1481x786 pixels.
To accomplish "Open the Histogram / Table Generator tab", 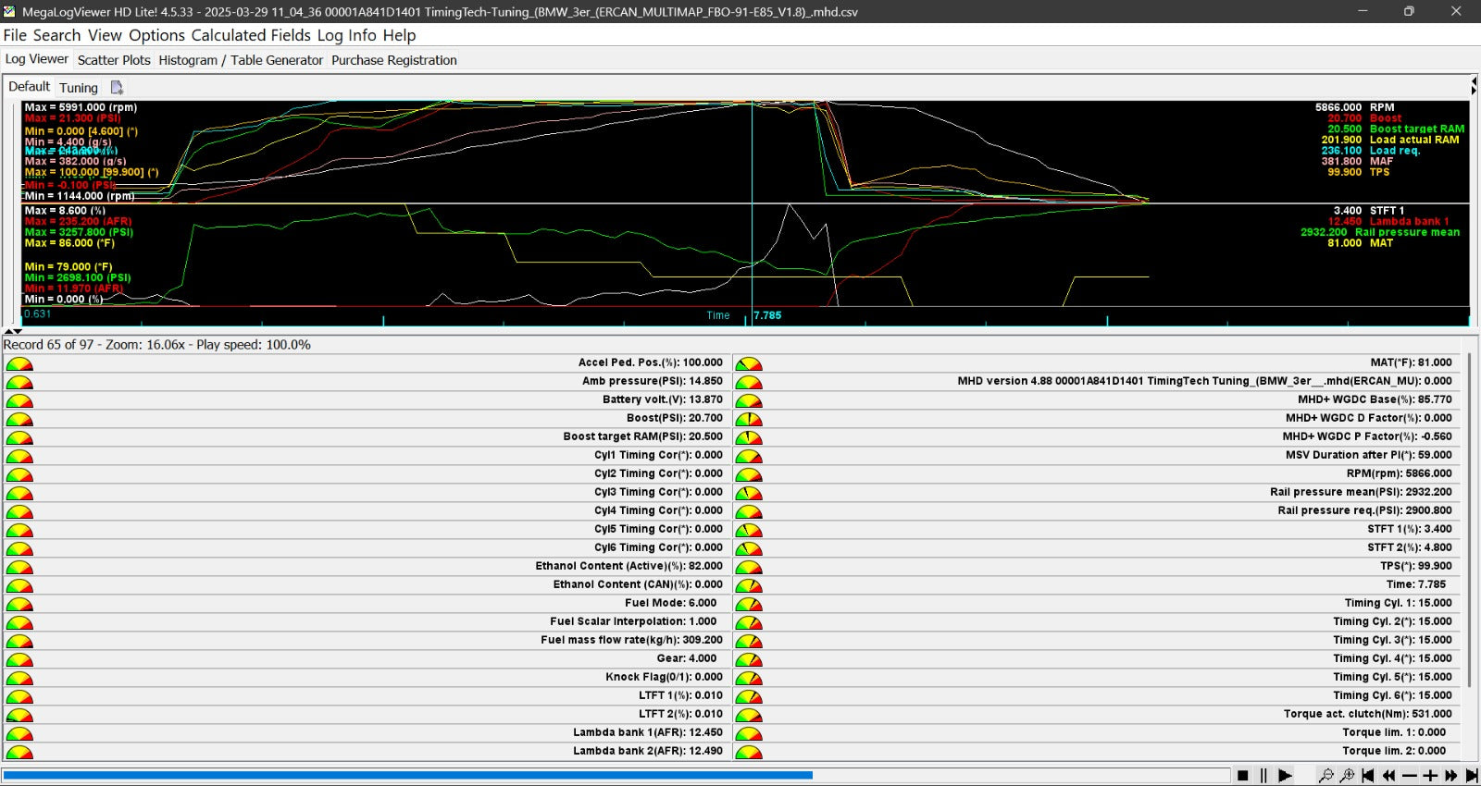I will (241, 60).
